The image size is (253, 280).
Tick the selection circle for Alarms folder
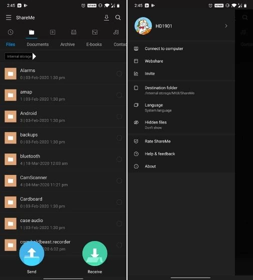(x=119, y=74)
